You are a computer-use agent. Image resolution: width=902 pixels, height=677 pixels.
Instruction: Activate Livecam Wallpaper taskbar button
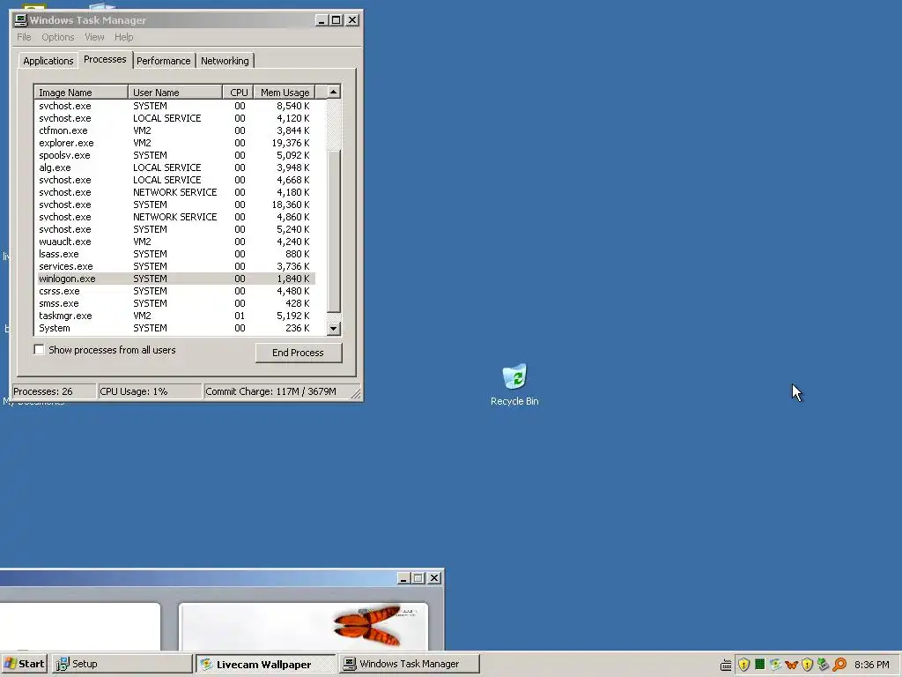265,664
